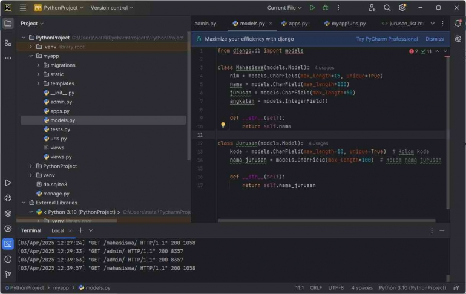Open the Python Packages tool window

click(8, 198)
